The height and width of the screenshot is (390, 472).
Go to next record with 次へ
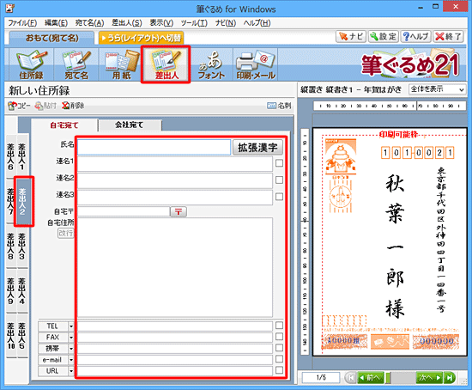429,378
